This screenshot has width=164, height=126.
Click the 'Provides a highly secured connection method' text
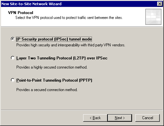[52, 67]
